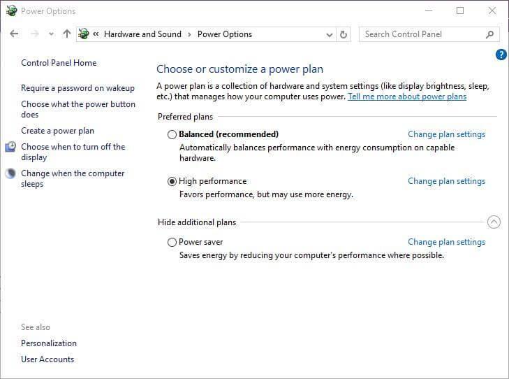The image size is (509, 379).
Task: Click 'Favors performance, but may use more energy.'
Action: click(x=266, y=194)
